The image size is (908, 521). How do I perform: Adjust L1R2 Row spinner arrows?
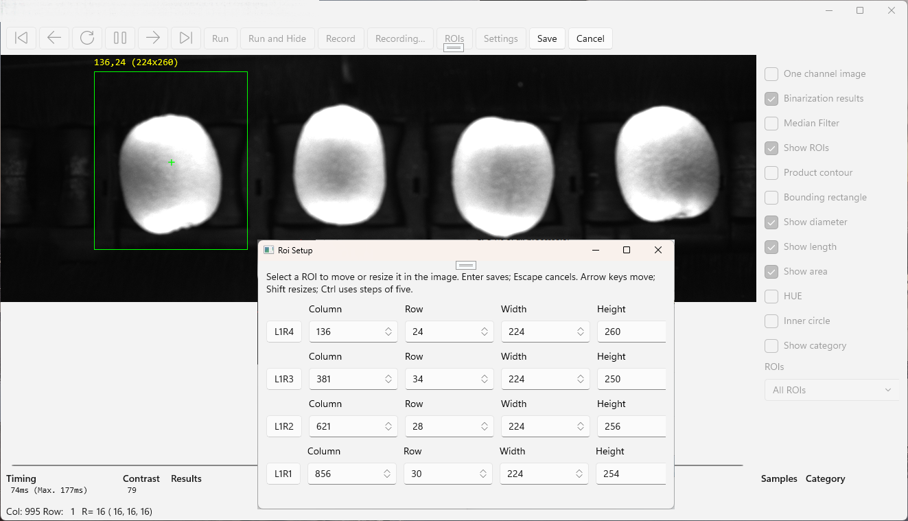(x=485, y=426)
